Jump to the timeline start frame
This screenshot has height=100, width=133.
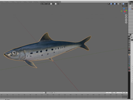(48, 92)
